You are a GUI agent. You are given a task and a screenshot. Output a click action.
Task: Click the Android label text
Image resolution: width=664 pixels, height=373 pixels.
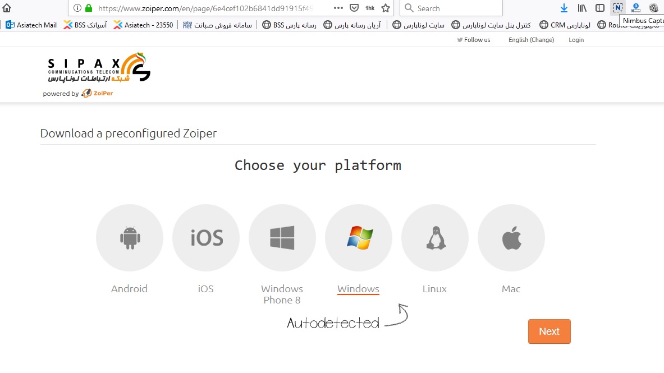(129, 289)
